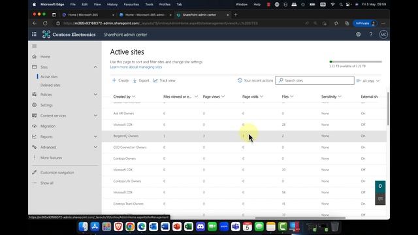Screen dimensions: 418x235
Task: Open a new browser tab with plus
Action: pos(235,14)
